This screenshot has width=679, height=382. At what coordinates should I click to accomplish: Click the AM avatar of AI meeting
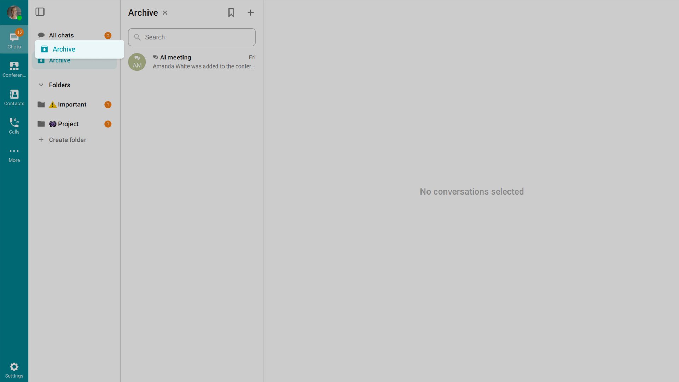[137, 62]
